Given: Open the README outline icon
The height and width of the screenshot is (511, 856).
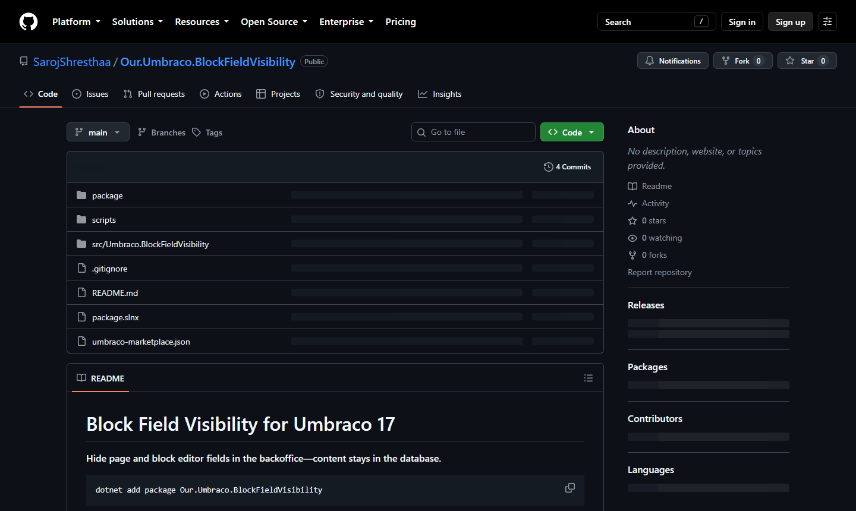Looking at the screenshot, I should (588, 378).
